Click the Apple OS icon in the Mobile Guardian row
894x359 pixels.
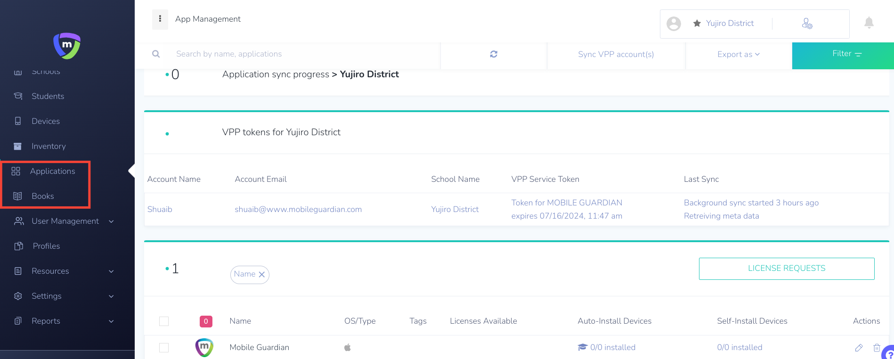coord(348,347)
